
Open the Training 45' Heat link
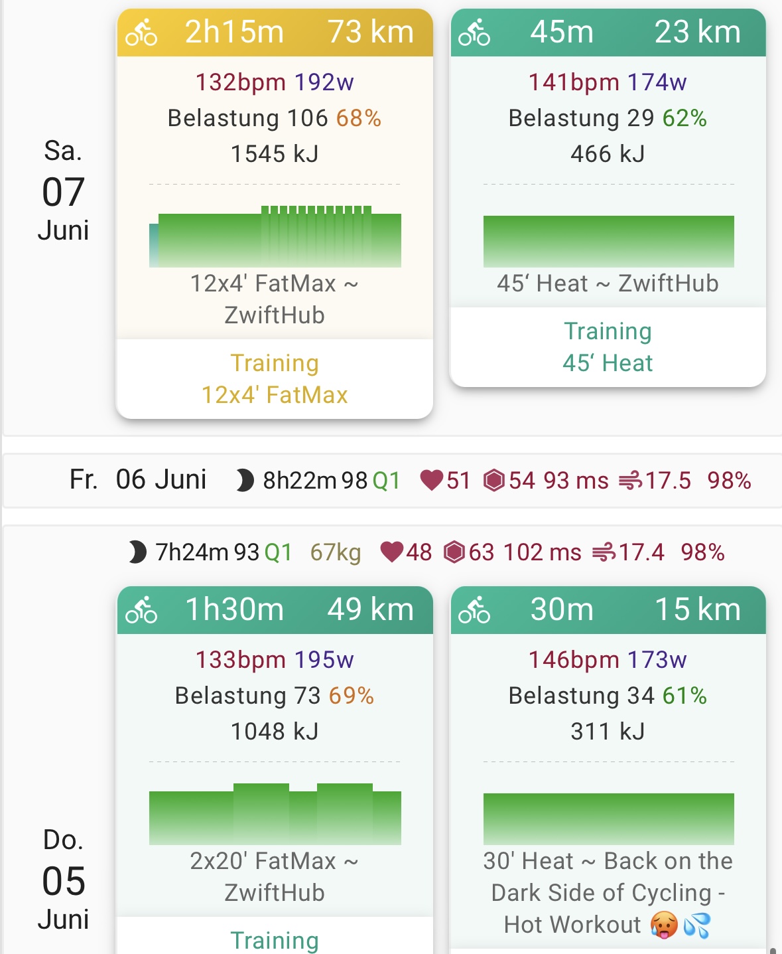608,347
